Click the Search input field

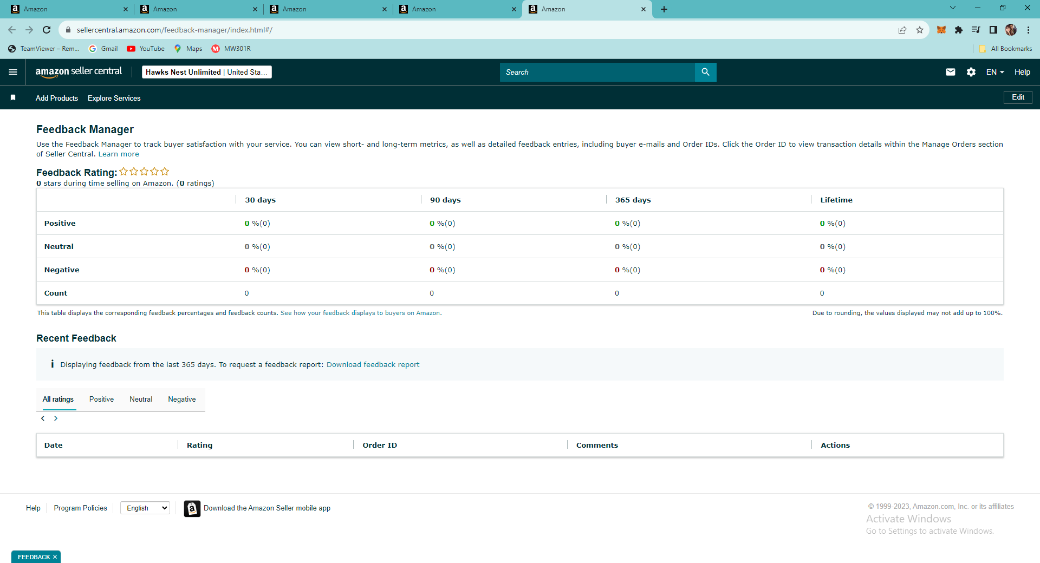[x=597, y=72]
